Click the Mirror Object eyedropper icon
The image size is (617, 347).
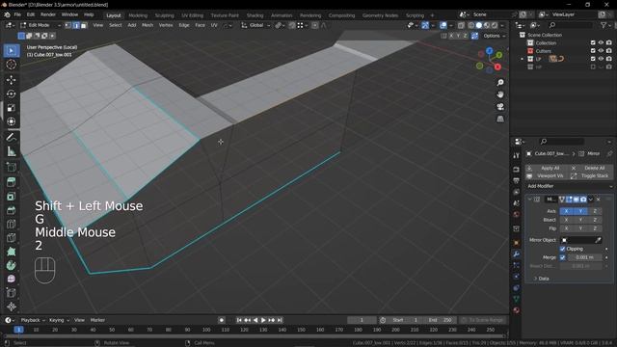[x=598, y=240]
